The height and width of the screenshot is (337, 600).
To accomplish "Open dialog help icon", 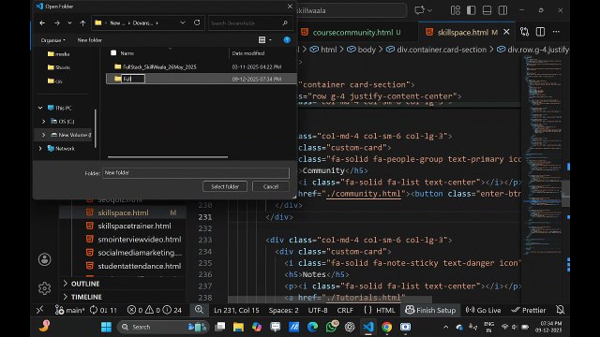I will [x=287, y=39].
